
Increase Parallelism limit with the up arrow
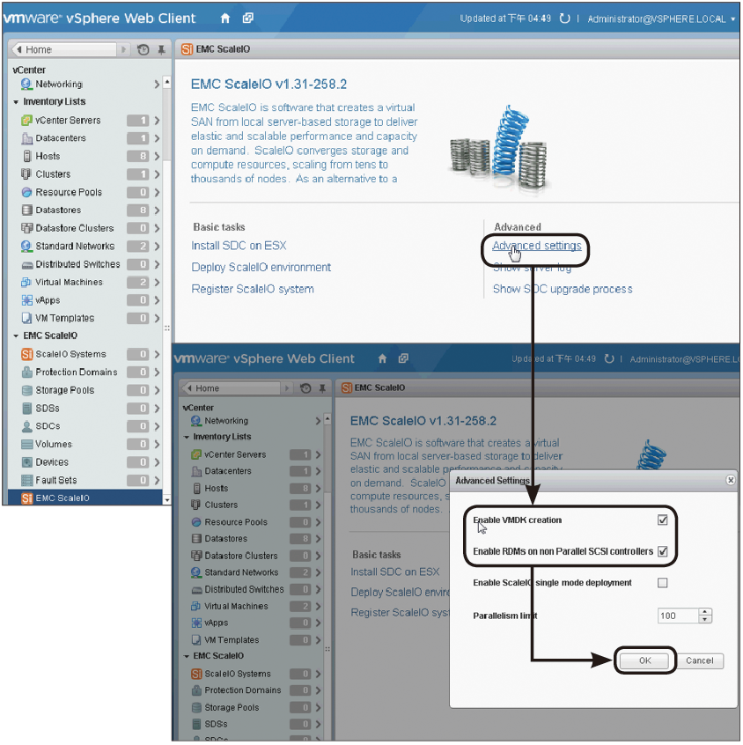click(x=705, y=612)
